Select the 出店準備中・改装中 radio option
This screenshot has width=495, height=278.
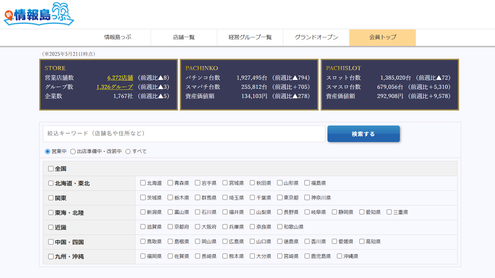click(x=73, y=152)
